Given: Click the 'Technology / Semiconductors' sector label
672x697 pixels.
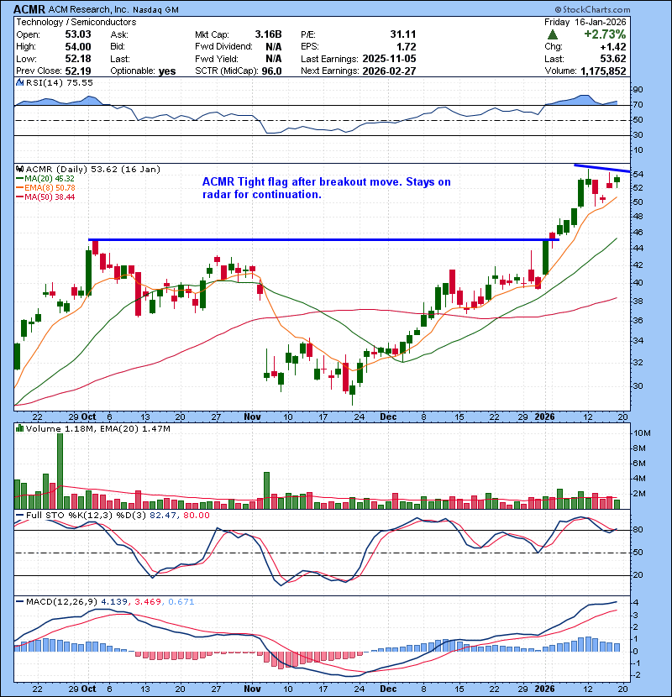Looking at the screenshot, I should tap(76, 22).
